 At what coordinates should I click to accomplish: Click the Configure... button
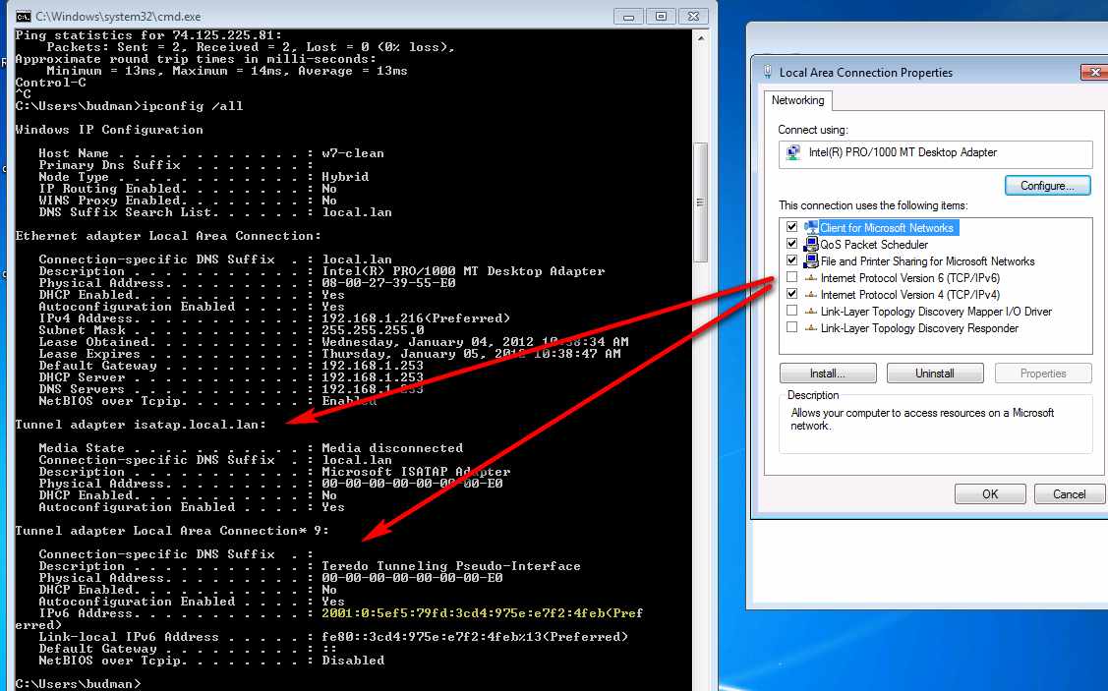pos(1047,186)
